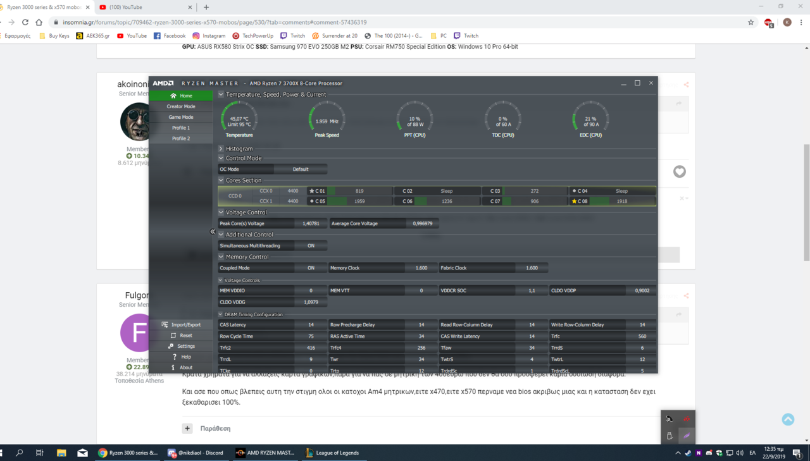
Task: Collapse the Control Mode section
Action: pos(221,158)
